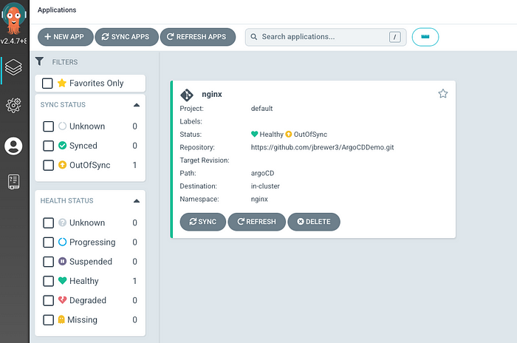Check the Synced filter box

pyautogui.click(x=49, y=146)
